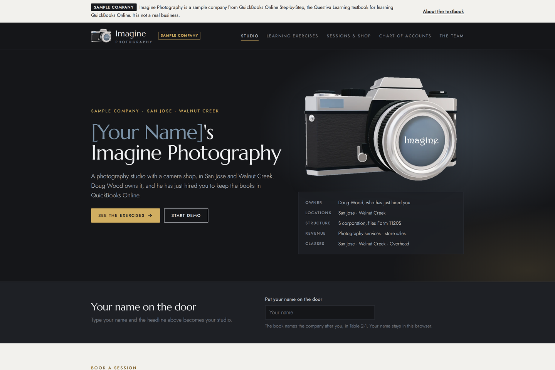Open the Studio nav tab
The height and width of the screenshot is (370, 555).
[x=250, y=36]
